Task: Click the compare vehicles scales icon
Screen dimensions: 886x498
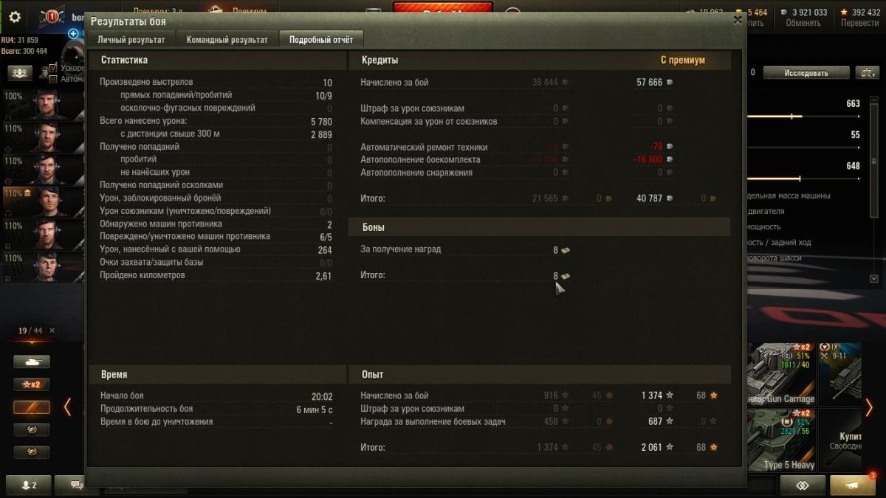Action: coord(867,72)
